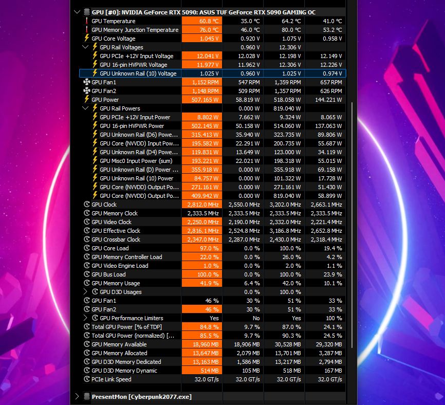
Task: Click the lightning icon beside GPU Rail Voltages
Action: coord(95,47)
